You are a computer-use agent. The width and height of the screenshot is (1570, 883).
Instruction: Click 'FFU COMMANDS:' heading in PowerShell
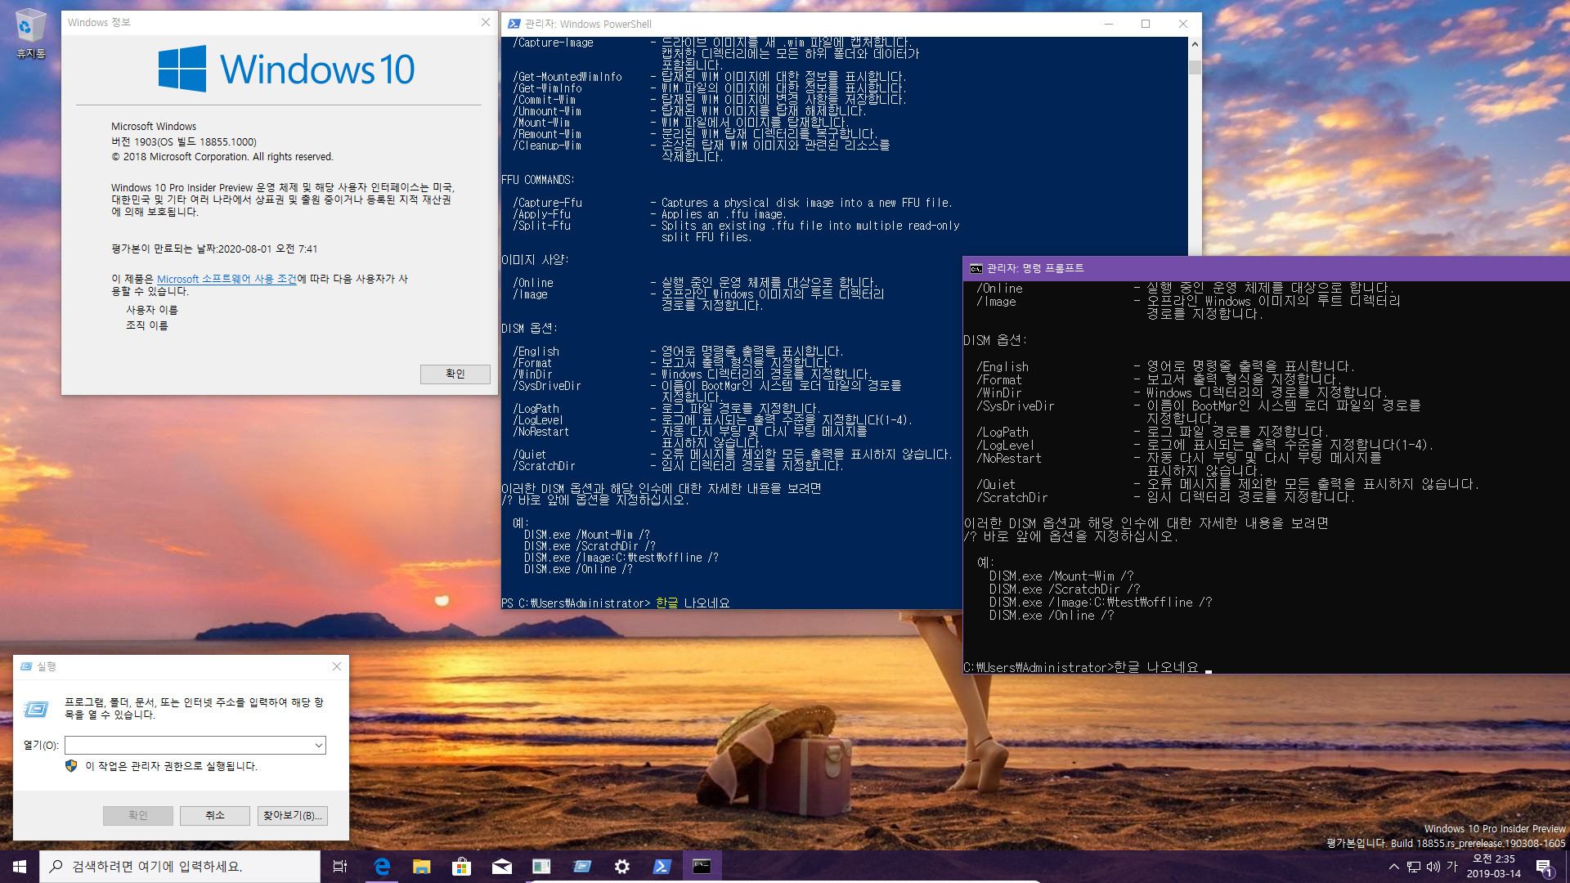click(x=538, y=180)
